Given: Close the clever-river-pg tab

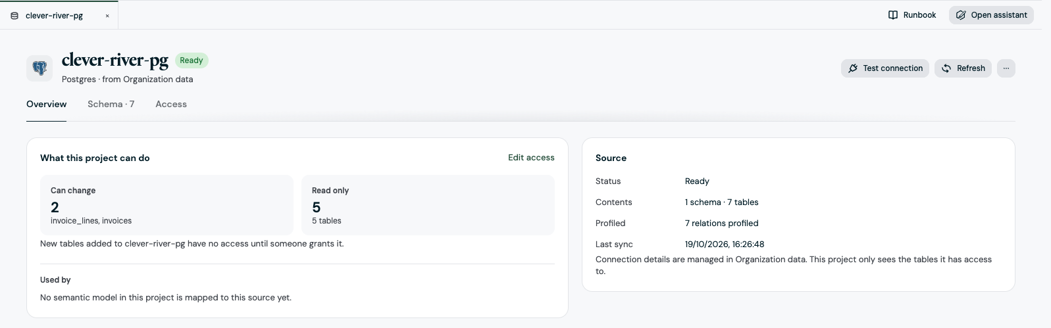Looking at the screenshot, I should point(107,16).
